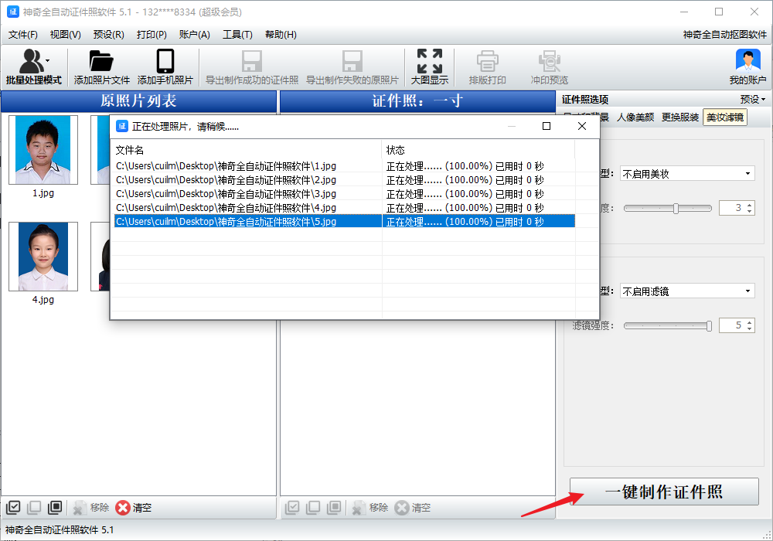The height and width of the screenshot is (541, 773).
Task: Click the icon in the 正在处理照片 dialog title
Action: tap(122, 126)
